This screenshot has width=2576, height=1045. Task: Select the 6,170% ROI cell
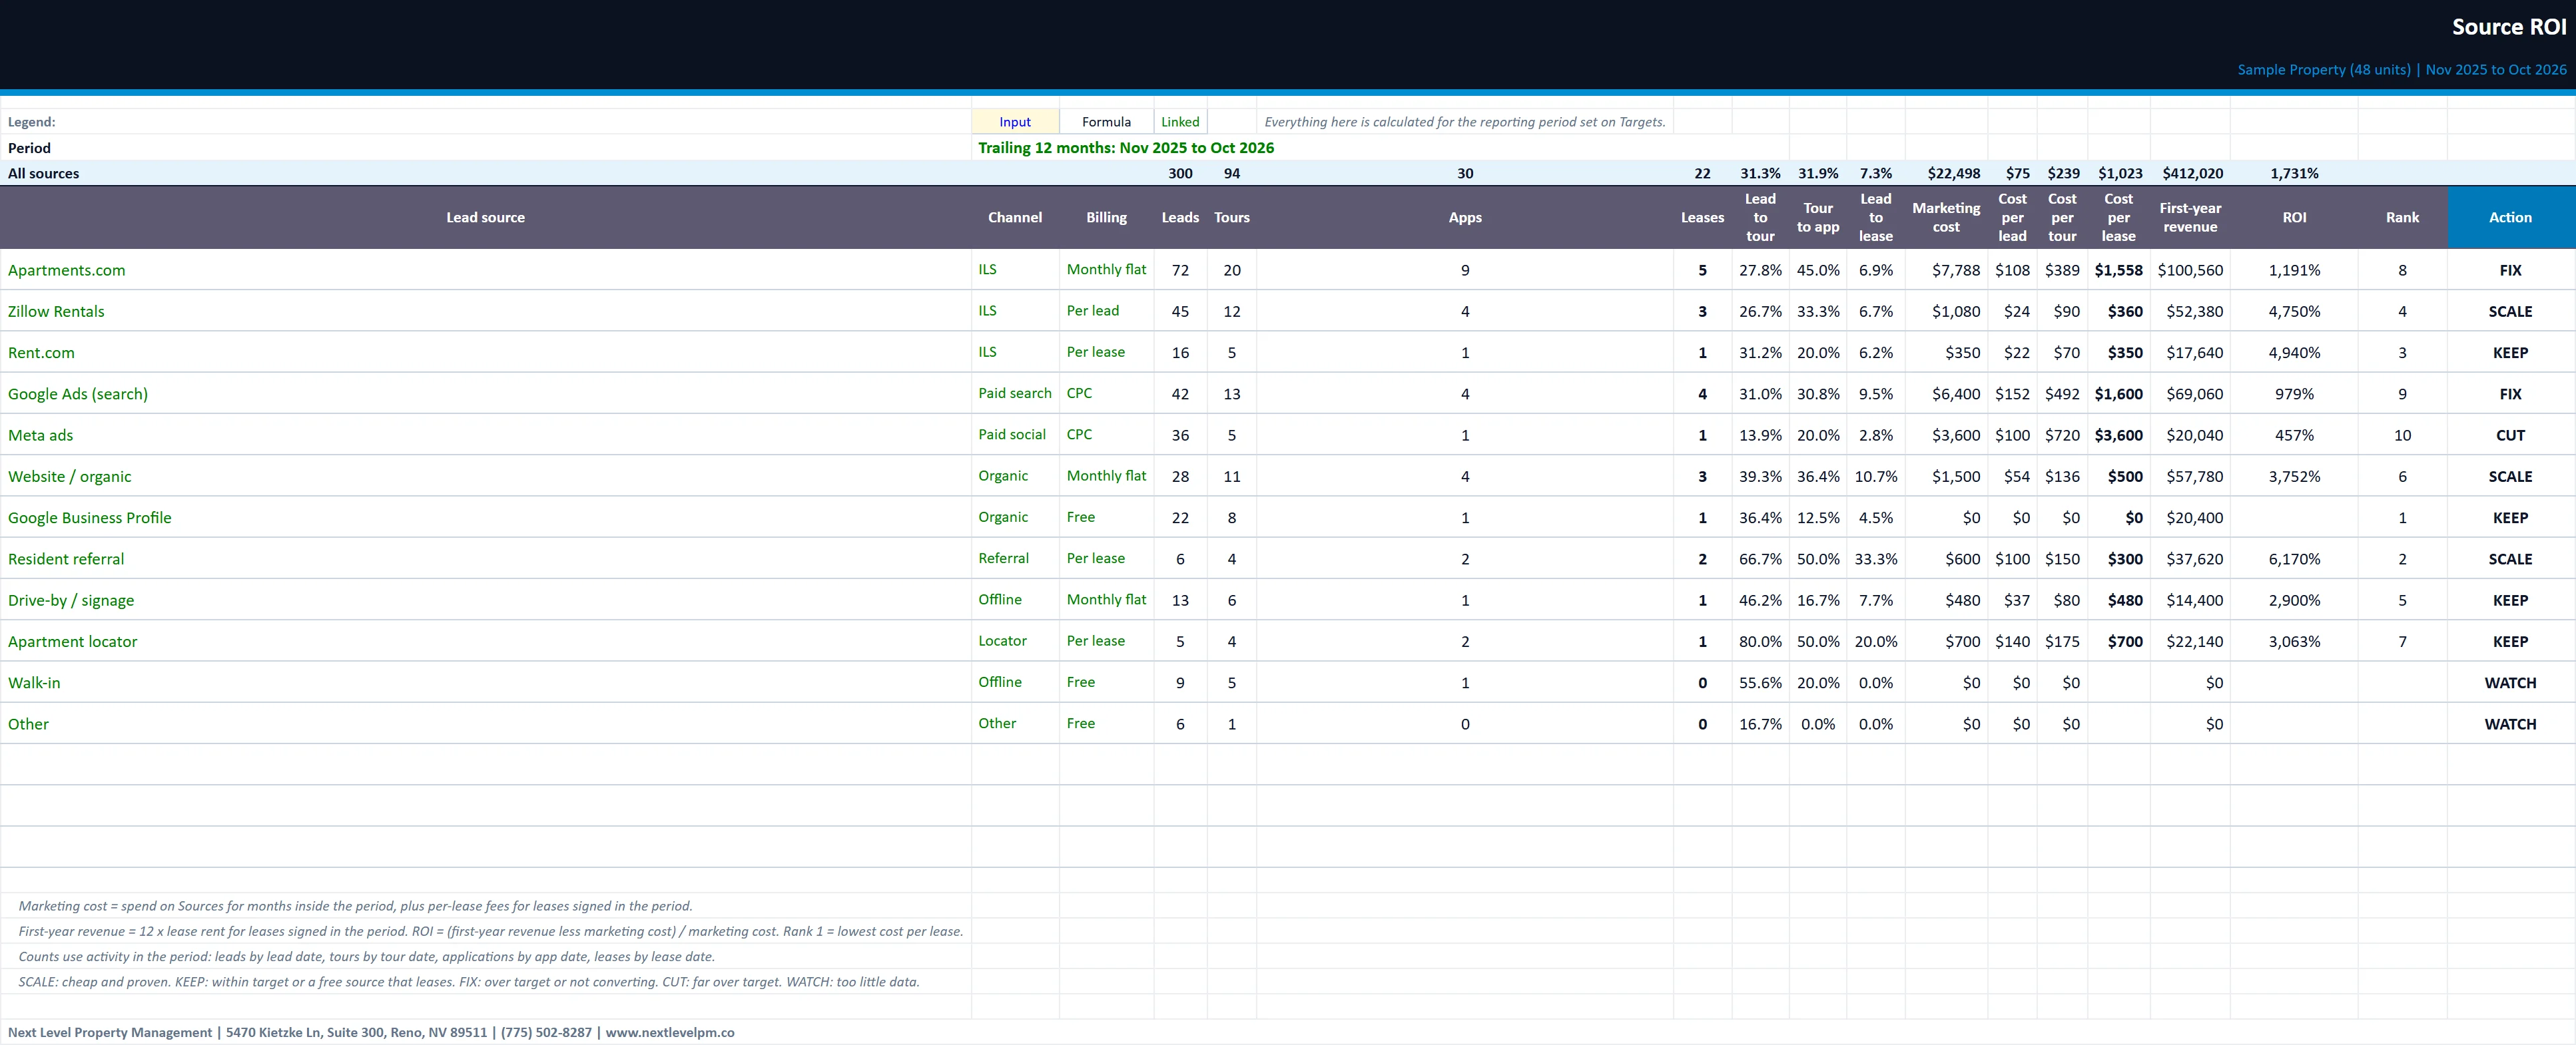point(2294,558)
